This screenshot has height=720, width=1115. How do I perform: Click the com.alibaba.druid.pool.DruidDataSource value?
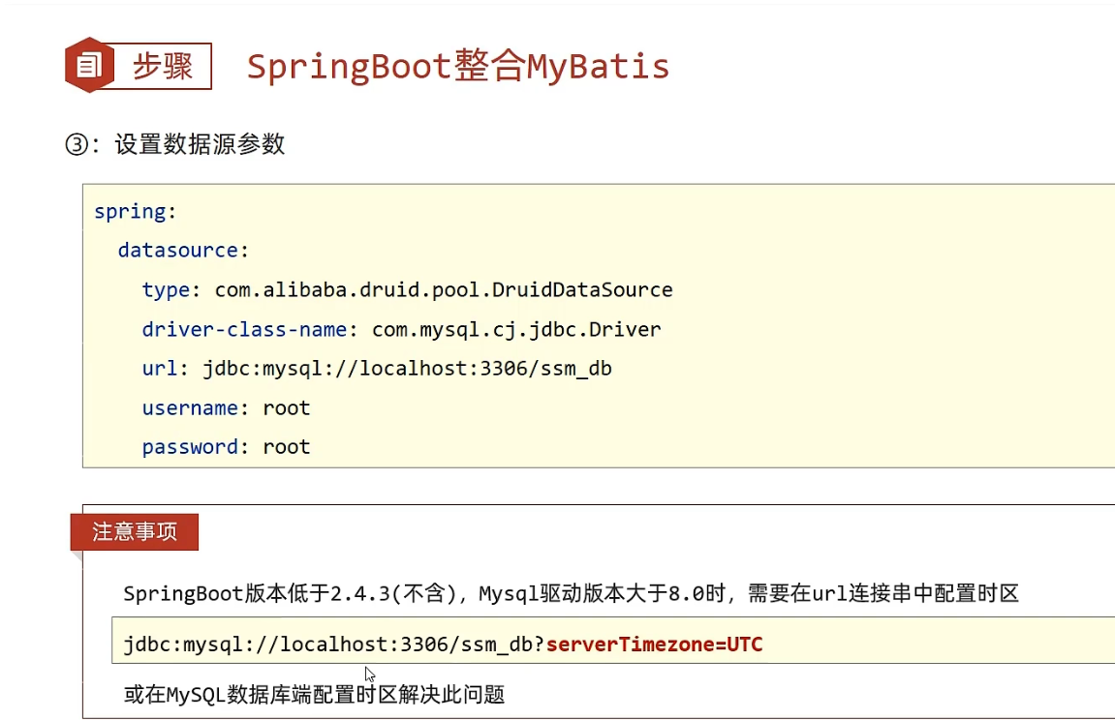click(444, 289)
